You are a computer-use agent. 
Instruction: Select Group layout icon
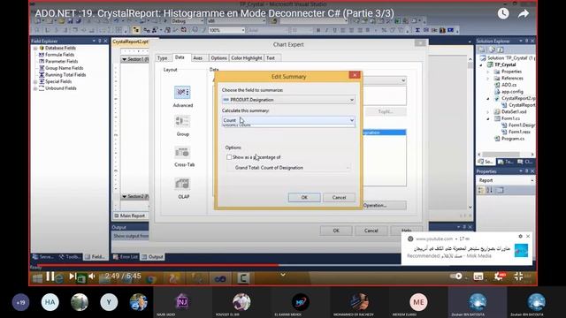point(182,122)
